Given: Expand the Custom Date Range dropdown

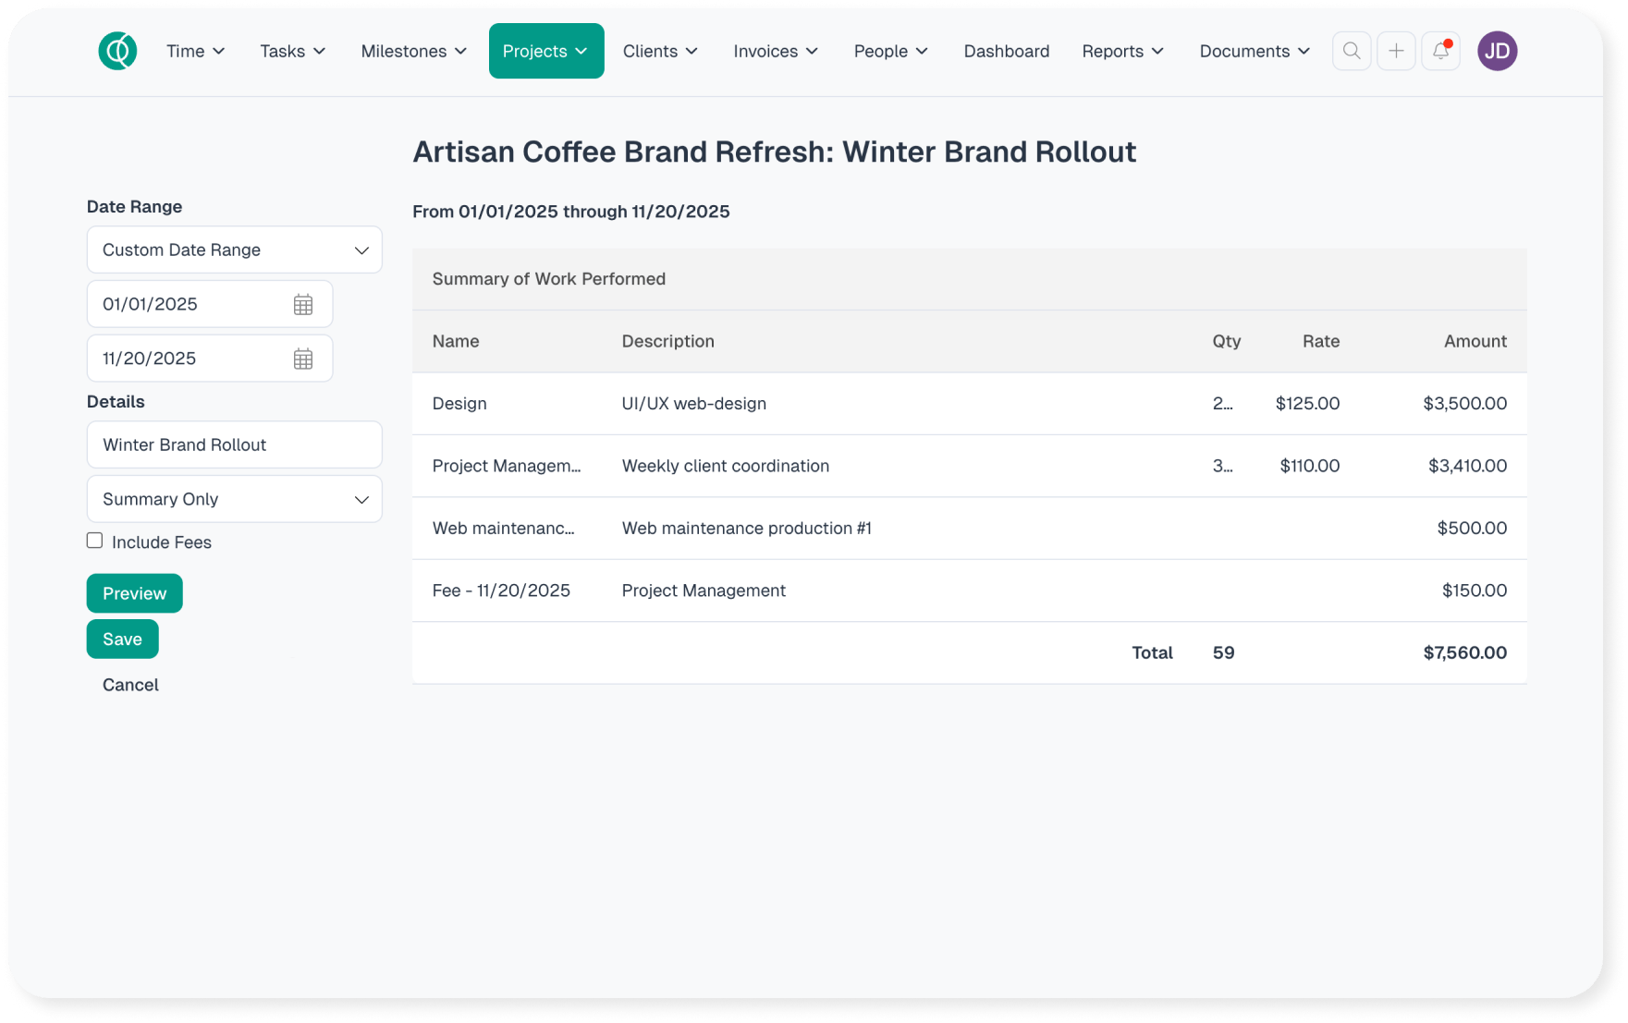Looking at the screenshot, I should click(x=234, y=250).
